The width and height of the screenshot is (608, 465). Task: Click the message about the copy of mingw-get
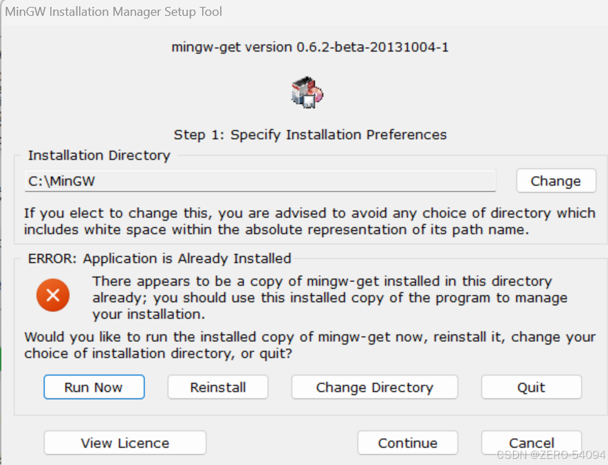[x=329, y=297]
